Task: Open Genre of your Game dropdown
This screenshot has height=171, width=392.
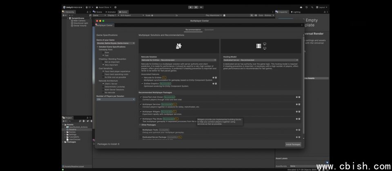Action: point(116,43)
